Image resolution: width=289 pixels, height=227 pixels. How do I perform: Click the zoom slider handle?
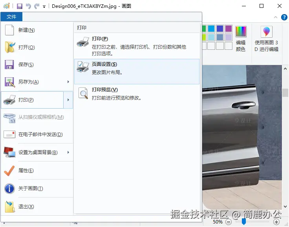(244, 222)
